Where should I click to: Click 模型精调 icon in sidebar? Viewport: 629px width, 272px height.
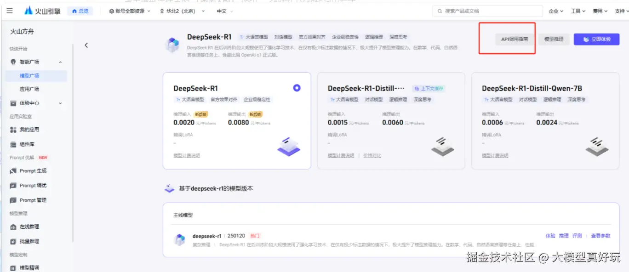pyautogui.click(x=13, y=268)
